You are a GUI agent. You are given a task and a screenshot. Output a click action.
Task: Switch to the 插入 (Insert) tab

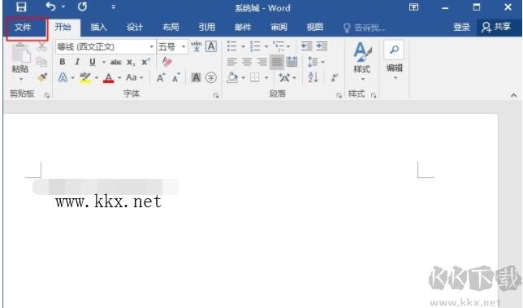[x=99, y=27]
